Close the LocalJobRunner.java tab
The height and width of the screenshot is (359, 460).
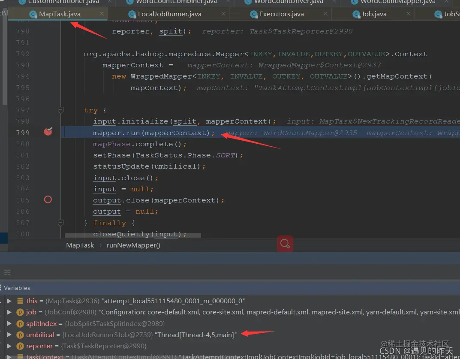point(223,14)
